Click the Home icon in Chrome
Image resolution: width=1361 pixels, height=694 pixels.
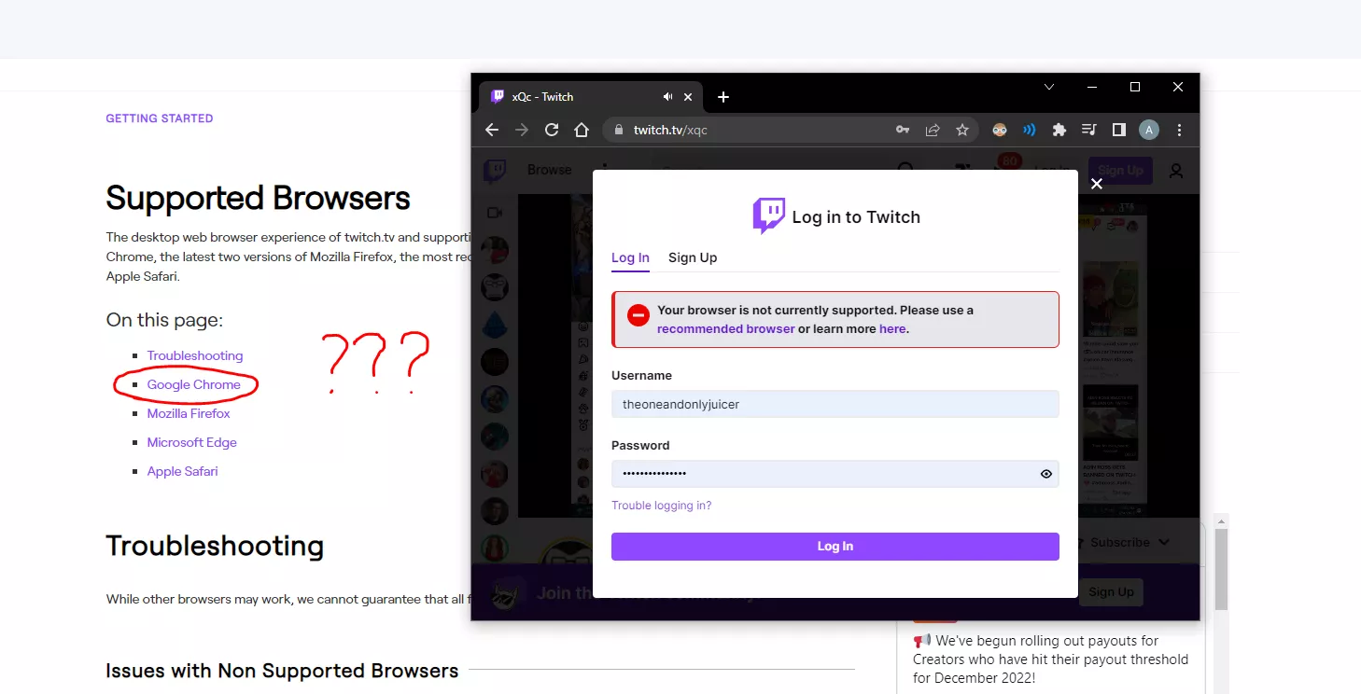(x=582, y=130)
